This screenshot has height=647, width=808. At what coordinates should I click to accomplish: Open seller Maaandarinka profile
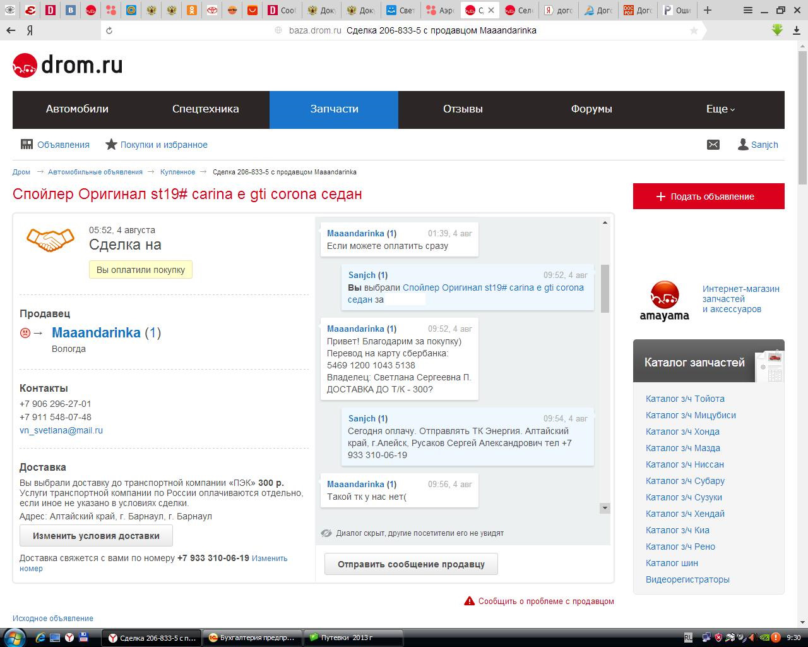tap(96, 332)
